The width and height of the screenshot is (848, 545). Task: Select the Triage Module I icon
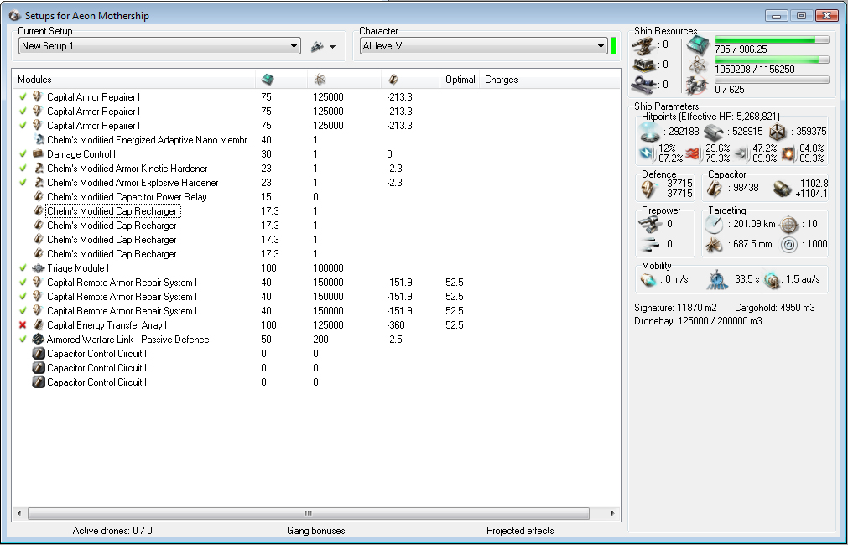[38, 268]
